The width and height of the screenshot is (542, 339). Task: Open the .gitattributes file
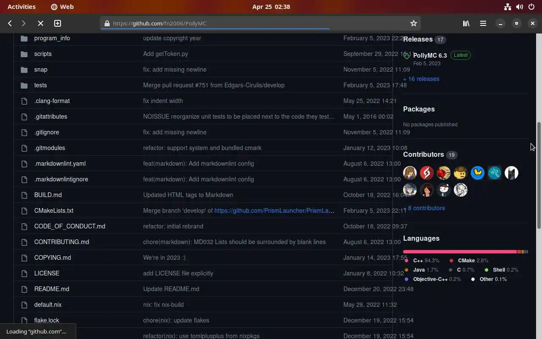click(x=51, y=117)
